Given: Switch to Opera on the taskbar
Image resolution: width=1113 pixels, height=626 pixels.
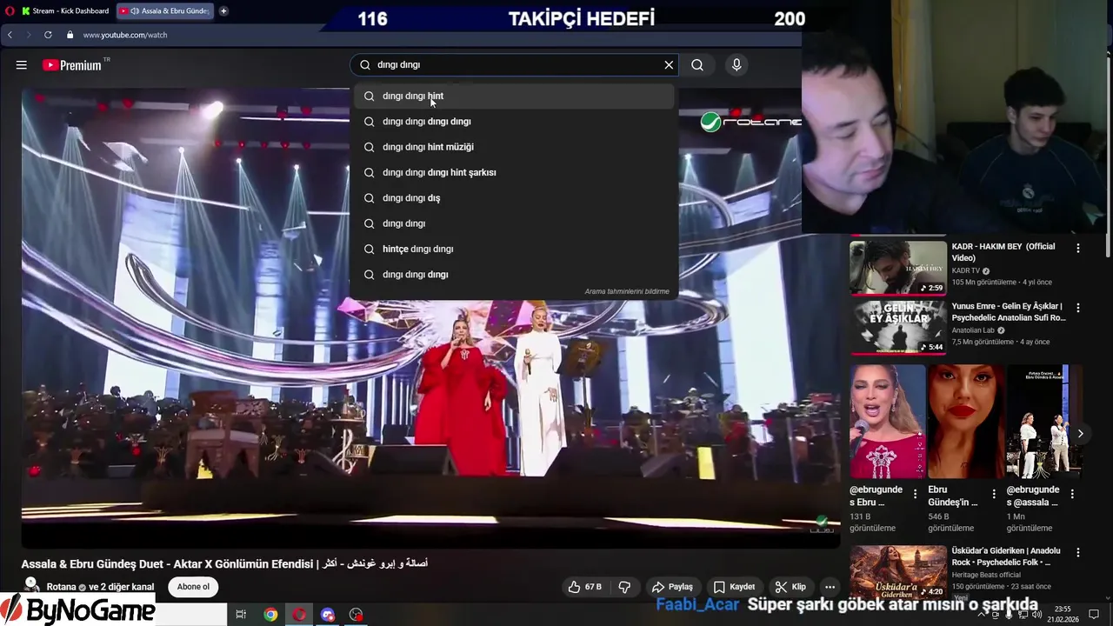Looking at the screenshot, I should tap(299, 615).
